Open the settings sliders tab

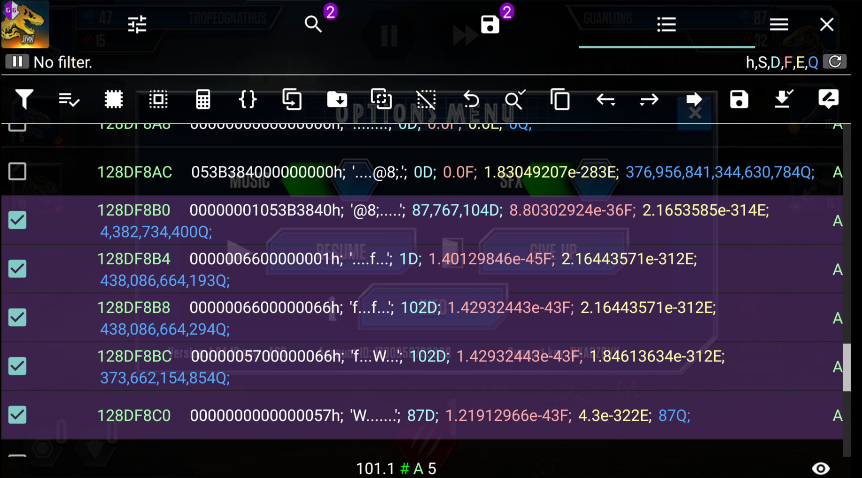(137, 24)
